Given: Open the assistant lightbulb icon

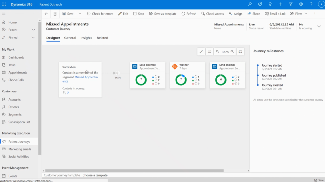Looking at the screenshot, I should click(x=270, y=4).
